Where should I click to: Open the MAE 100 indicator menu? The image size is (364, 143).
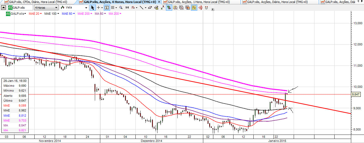click(51, 13)
